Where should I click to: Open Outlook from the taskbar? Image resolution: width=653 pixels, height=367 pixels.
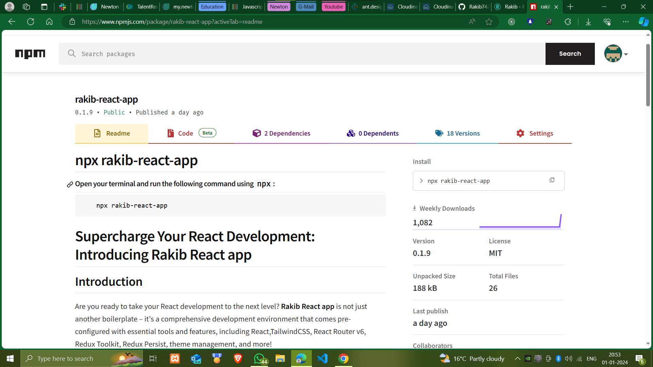(196, 359)
